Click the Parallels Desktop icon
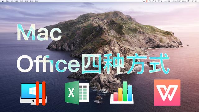 pyautogui.click(x=33, y=94)
